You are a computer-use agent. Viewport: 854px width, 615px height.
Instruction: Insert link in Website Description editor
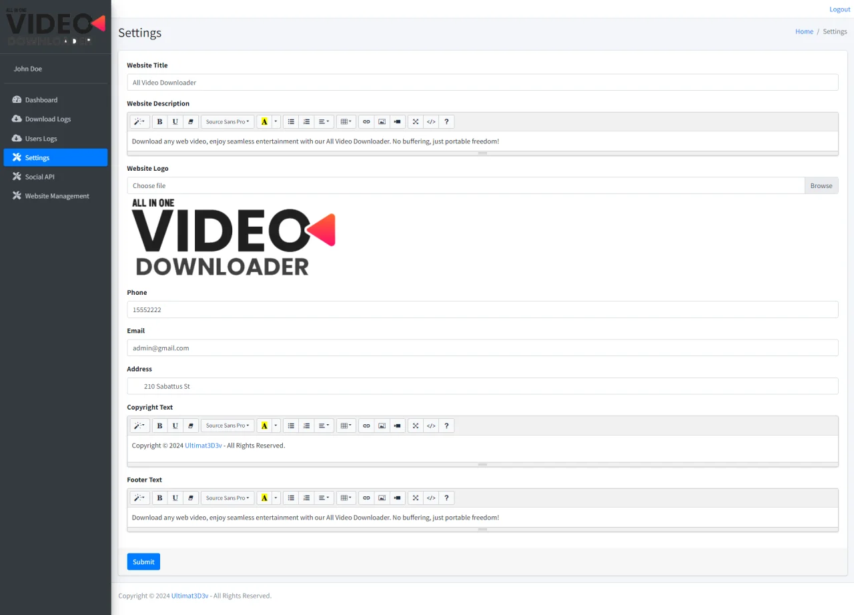pyautogui.click(x=366, y=122)
